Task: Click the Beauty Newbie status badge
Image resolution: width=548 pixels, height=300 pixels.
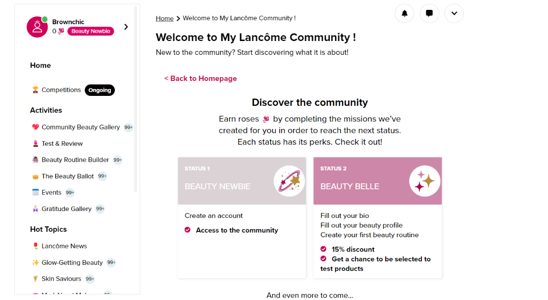Action: pyautogui.click(x=91, y=31)
